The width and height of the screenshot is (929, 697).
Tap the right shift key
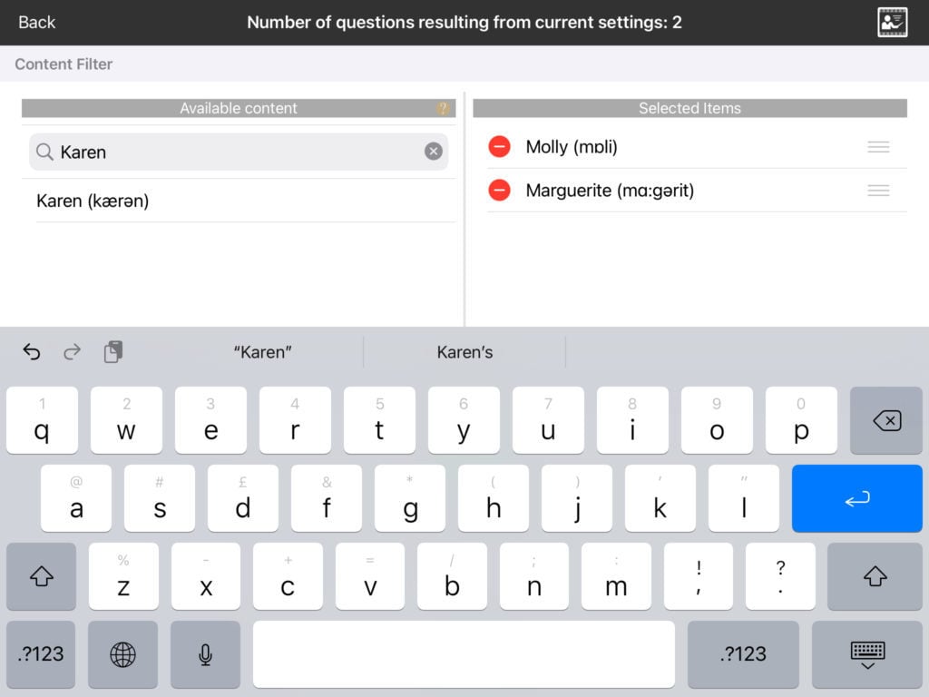pyautogui.click(x=875, y=576)
